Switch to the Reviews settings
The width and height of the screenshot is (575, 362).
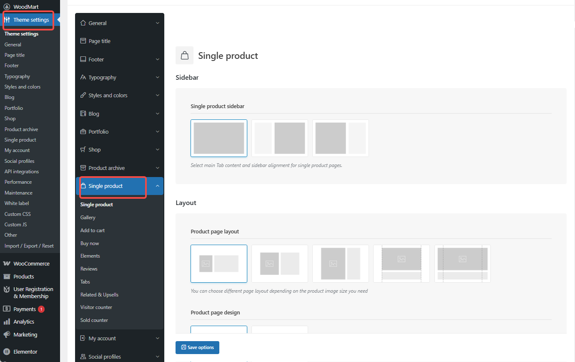point(88,268)
